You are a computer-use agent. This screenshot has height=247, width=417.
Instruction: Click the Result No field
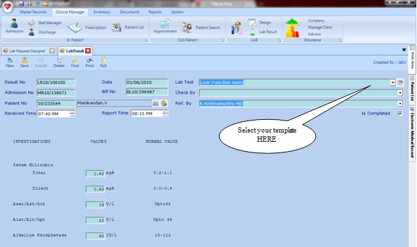(56, 83)
